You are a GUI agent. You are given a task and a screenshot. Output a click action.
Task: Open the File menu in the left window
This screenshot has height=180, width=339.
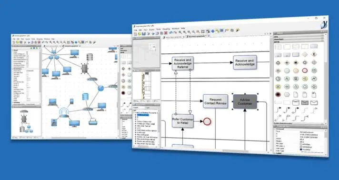tap(14, 39)
